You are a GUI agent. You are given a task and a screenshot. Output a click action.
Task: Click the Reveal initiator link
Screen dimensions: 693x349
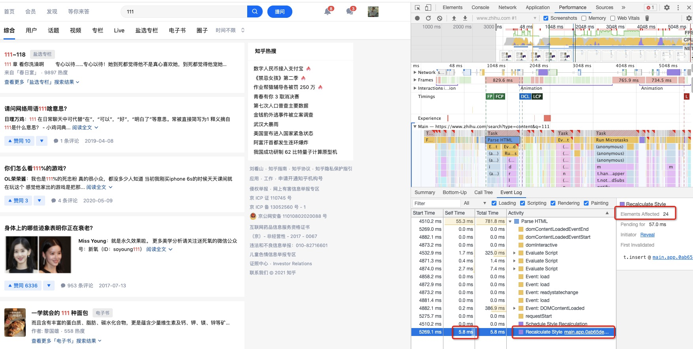(x=647, y=235)
